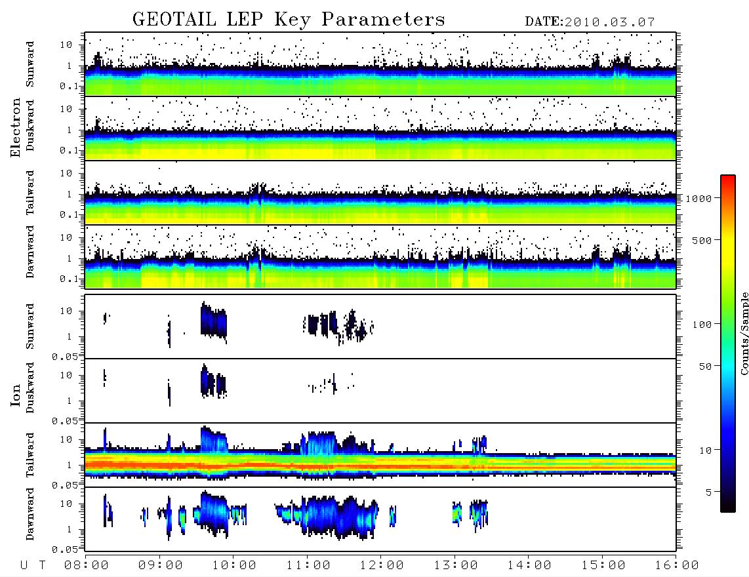This screenshot has width=749, height=577.
Task: Click the 14:00 time tick label
Action: 529,566
